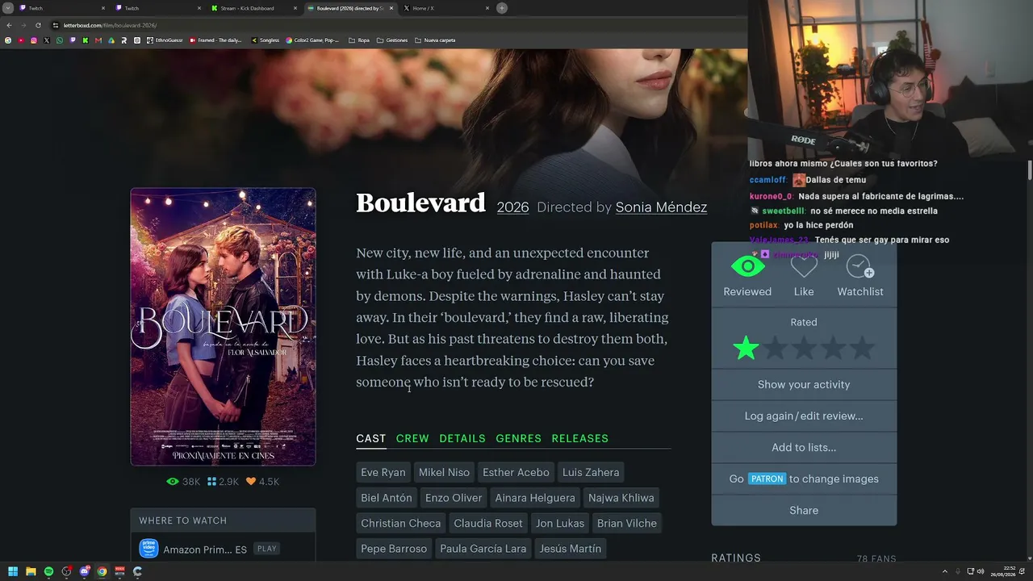Open Show your activity

(x=804, y=384)
